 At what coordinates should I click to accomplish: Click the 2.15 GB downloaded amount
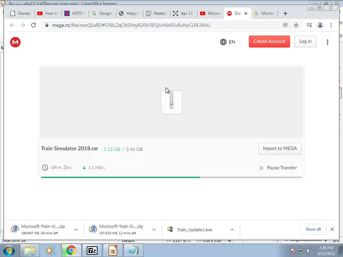click(x=112, y=149)
